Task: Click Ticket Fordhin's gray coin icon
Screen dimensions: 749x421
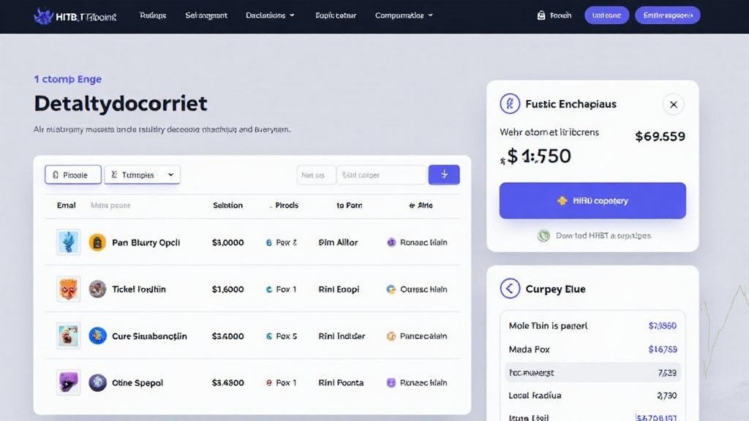Action: pos(98,289)
